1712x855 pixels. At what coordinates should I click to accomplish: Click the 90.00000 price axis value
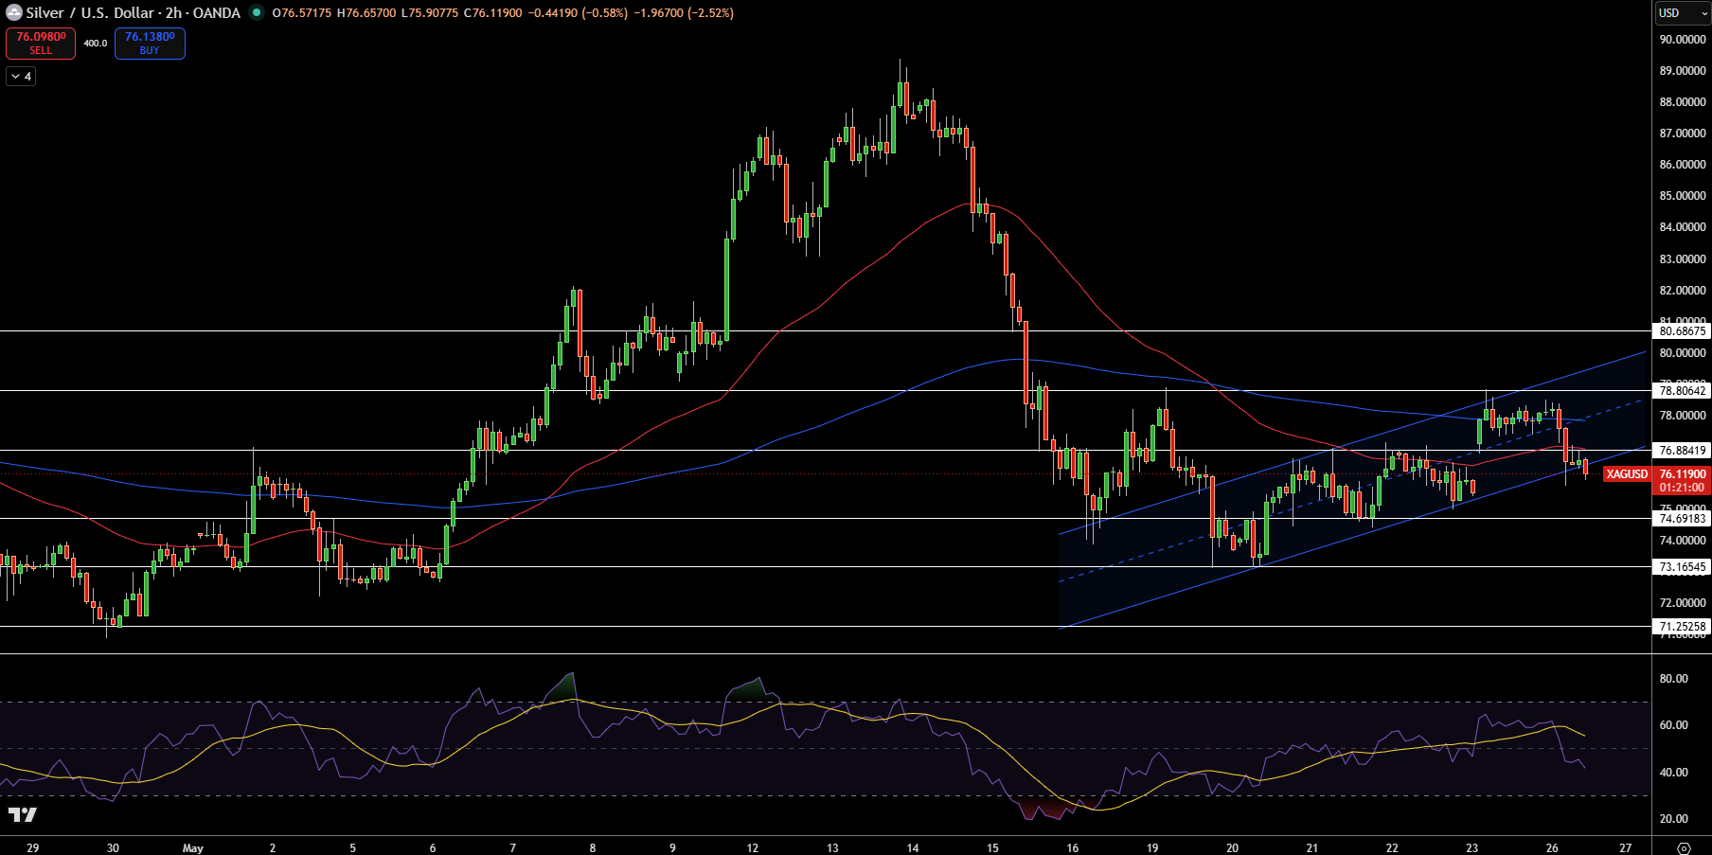1683,40
